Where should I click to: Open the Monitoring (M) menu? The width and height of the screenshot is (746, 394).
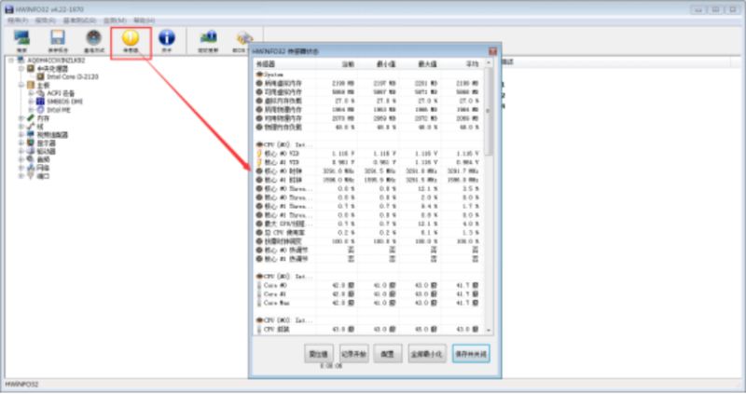pyautogui.click(x=115, y=20)
